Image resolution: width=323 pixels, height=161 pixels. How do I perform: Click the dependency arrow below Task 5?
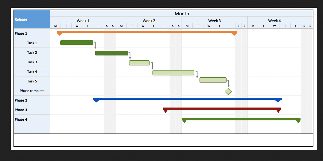(228, 83)
